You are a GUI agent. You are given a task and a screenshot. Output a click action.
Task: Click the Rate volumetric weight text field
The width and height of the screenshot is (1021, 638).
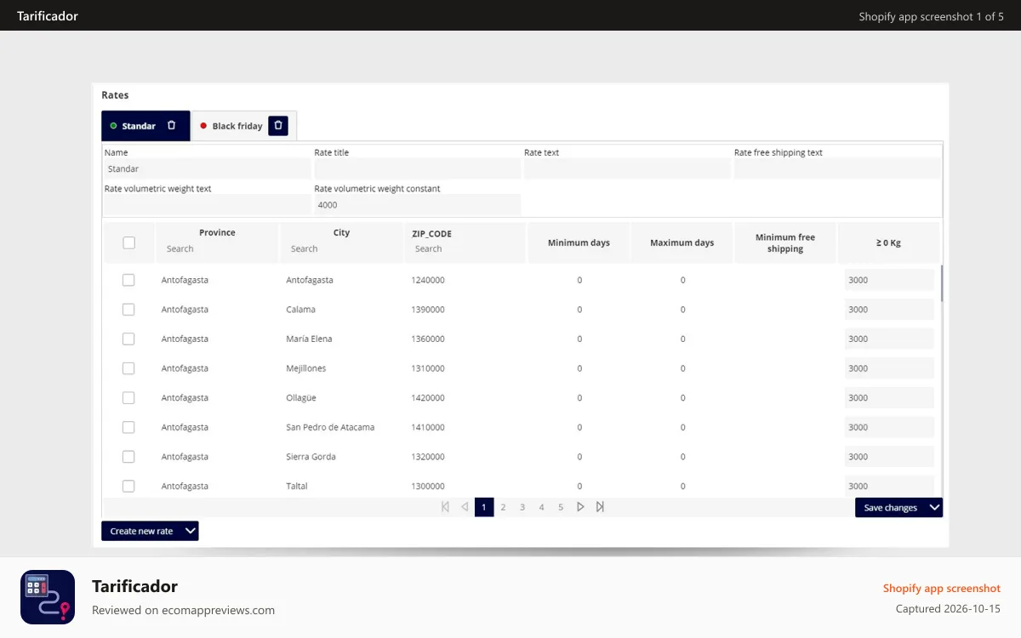pyautogui.click(x=207, y=204)
